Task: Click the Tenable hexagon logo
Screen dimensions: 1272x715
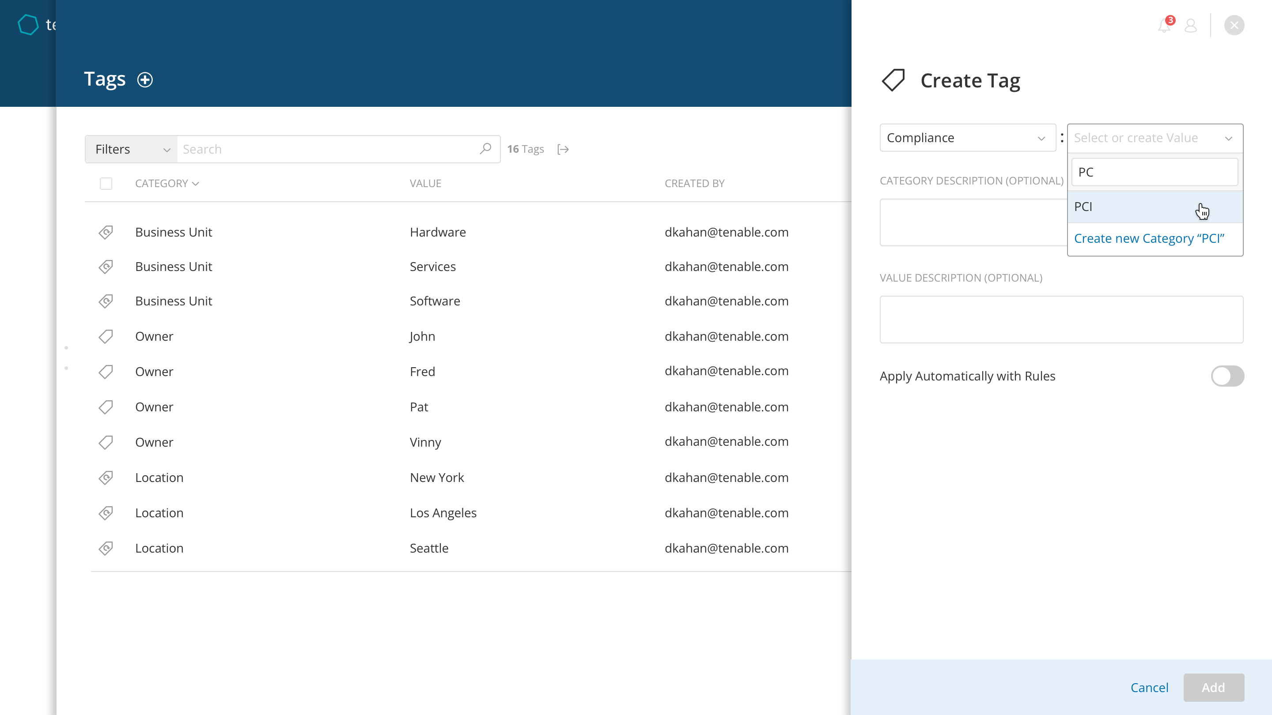Action: [x=28, y=25]
